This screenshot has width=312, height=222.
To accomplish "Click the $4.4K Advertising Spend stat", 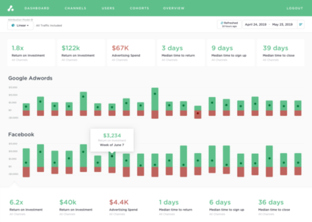I will (123, 207).
